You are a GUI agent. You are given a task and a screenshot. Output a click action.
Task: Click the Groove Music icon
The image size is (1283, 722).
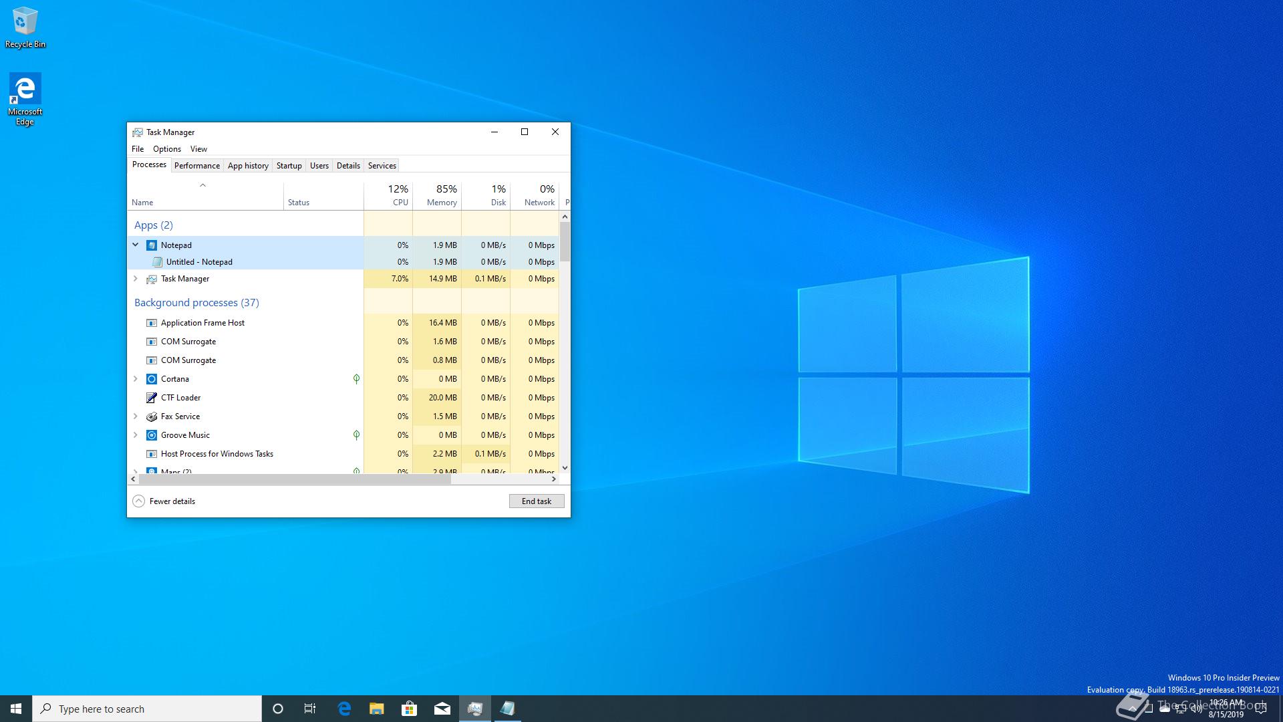tap(152, 435)
